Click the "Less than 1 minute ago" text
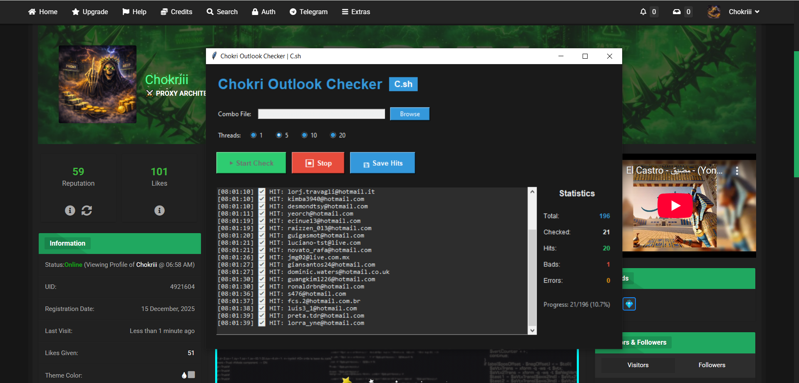Viewport: 799px width, 383px height. pos(162,331)
